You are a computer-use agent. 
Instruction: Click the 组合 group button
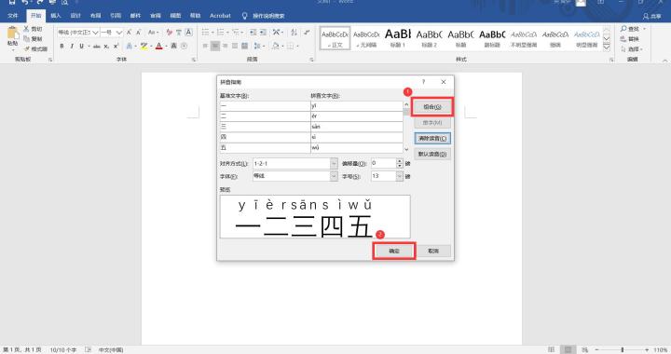432,107
